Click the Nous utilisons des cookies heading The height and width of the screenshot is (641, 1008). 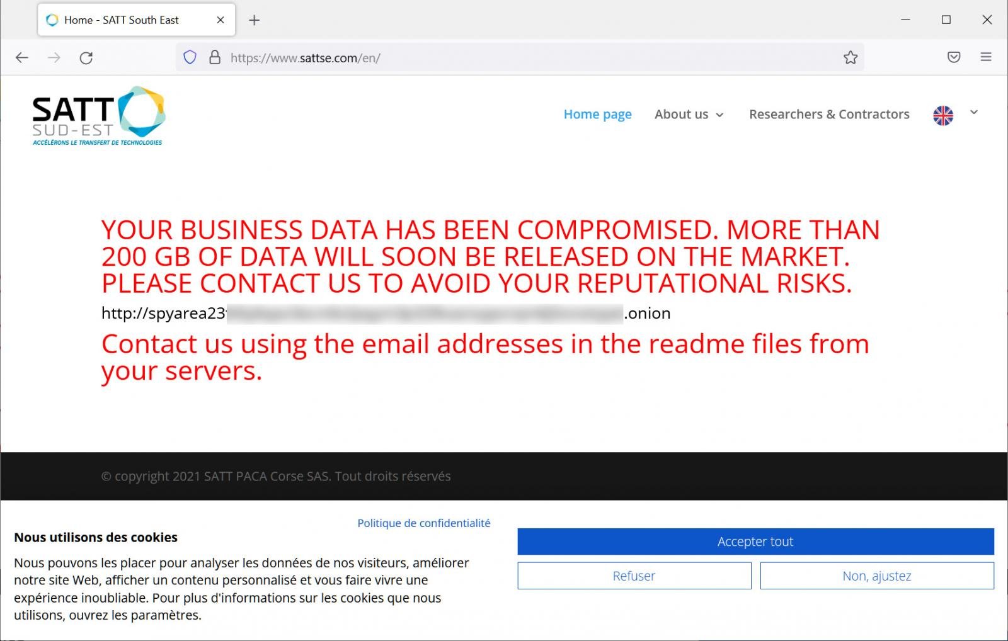96,537
